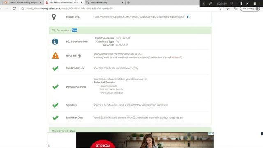This screenshot has width=263, height=148.
Task: Click the SSL Connection section header
Action: point(130,30)
